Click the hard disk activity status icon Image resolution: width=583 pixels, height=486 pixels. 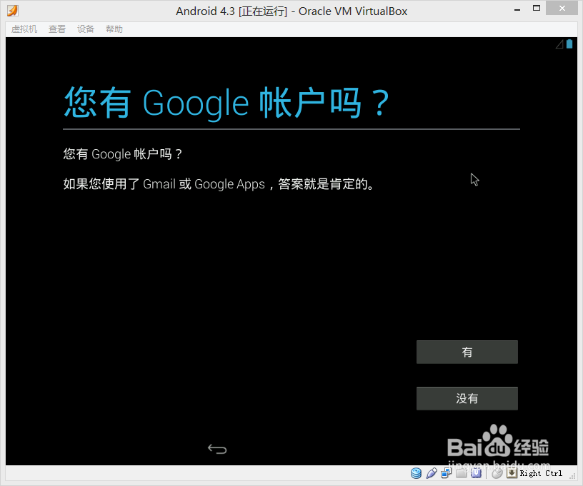pos(417,473)
